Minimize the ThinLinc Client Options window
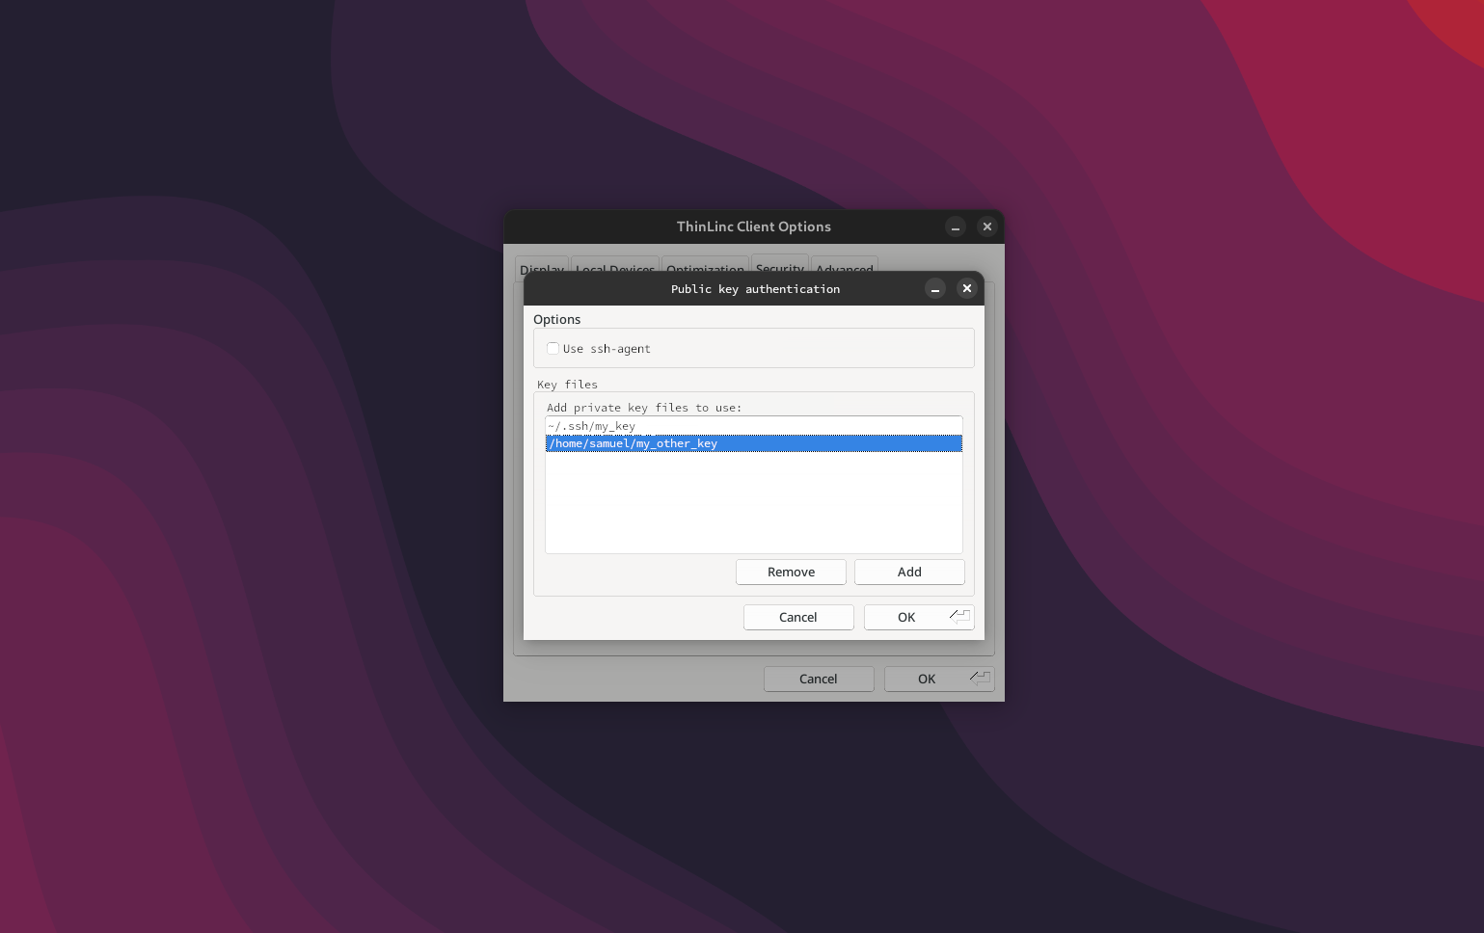This screenshot has height=933, width=1484. click(x=955, y=227)
